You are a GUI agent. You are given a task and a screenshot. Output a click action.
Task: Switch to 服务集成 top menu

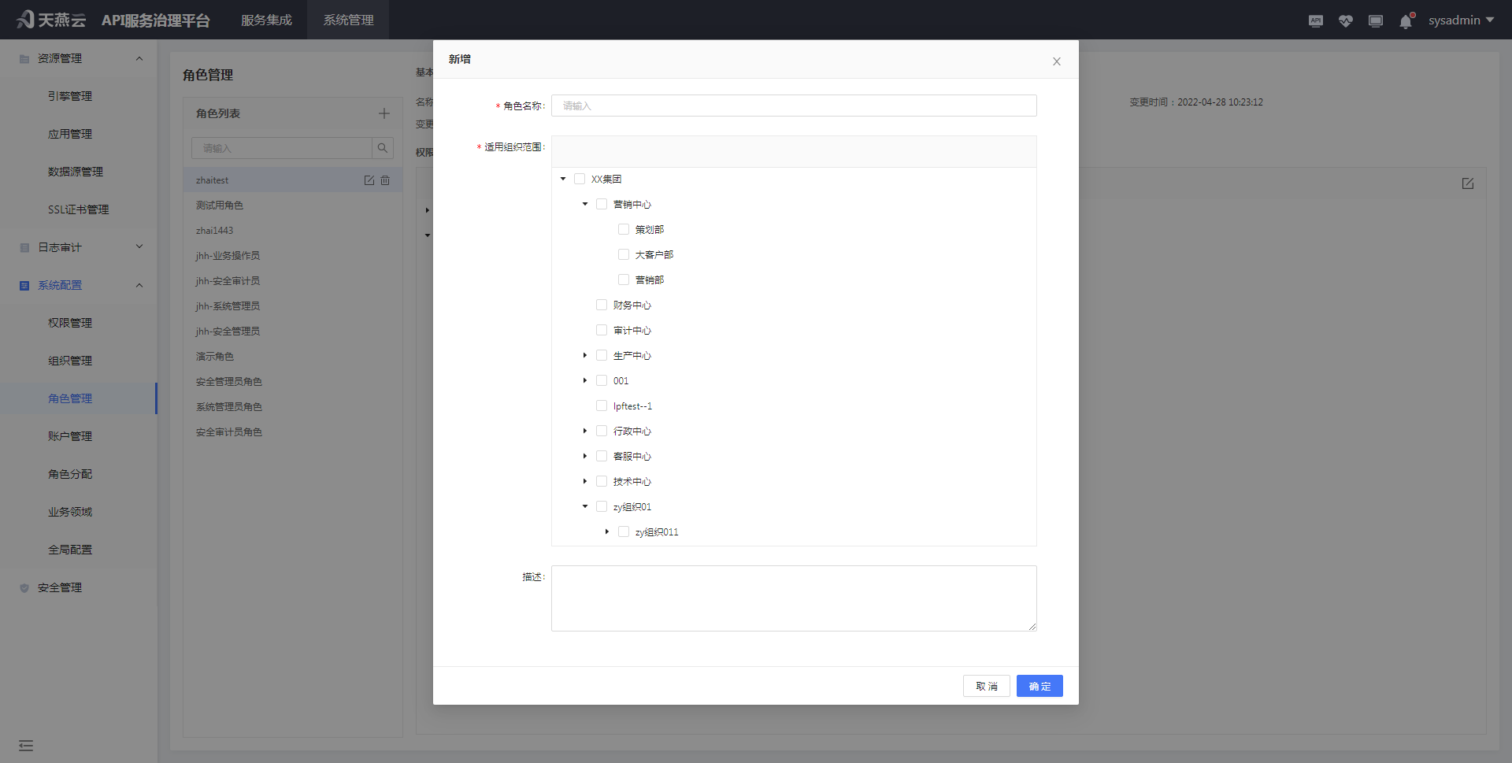pyautogui.click(x=266, y=20)
